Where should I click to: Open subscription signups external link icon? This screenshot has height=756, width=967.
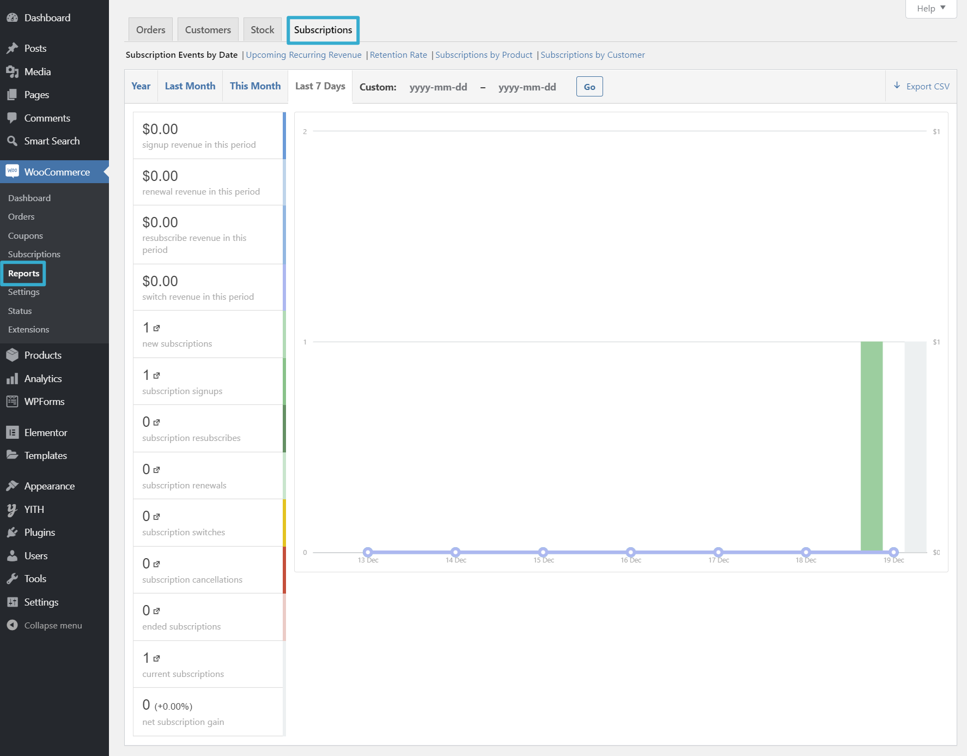click(x=156, y=376)
